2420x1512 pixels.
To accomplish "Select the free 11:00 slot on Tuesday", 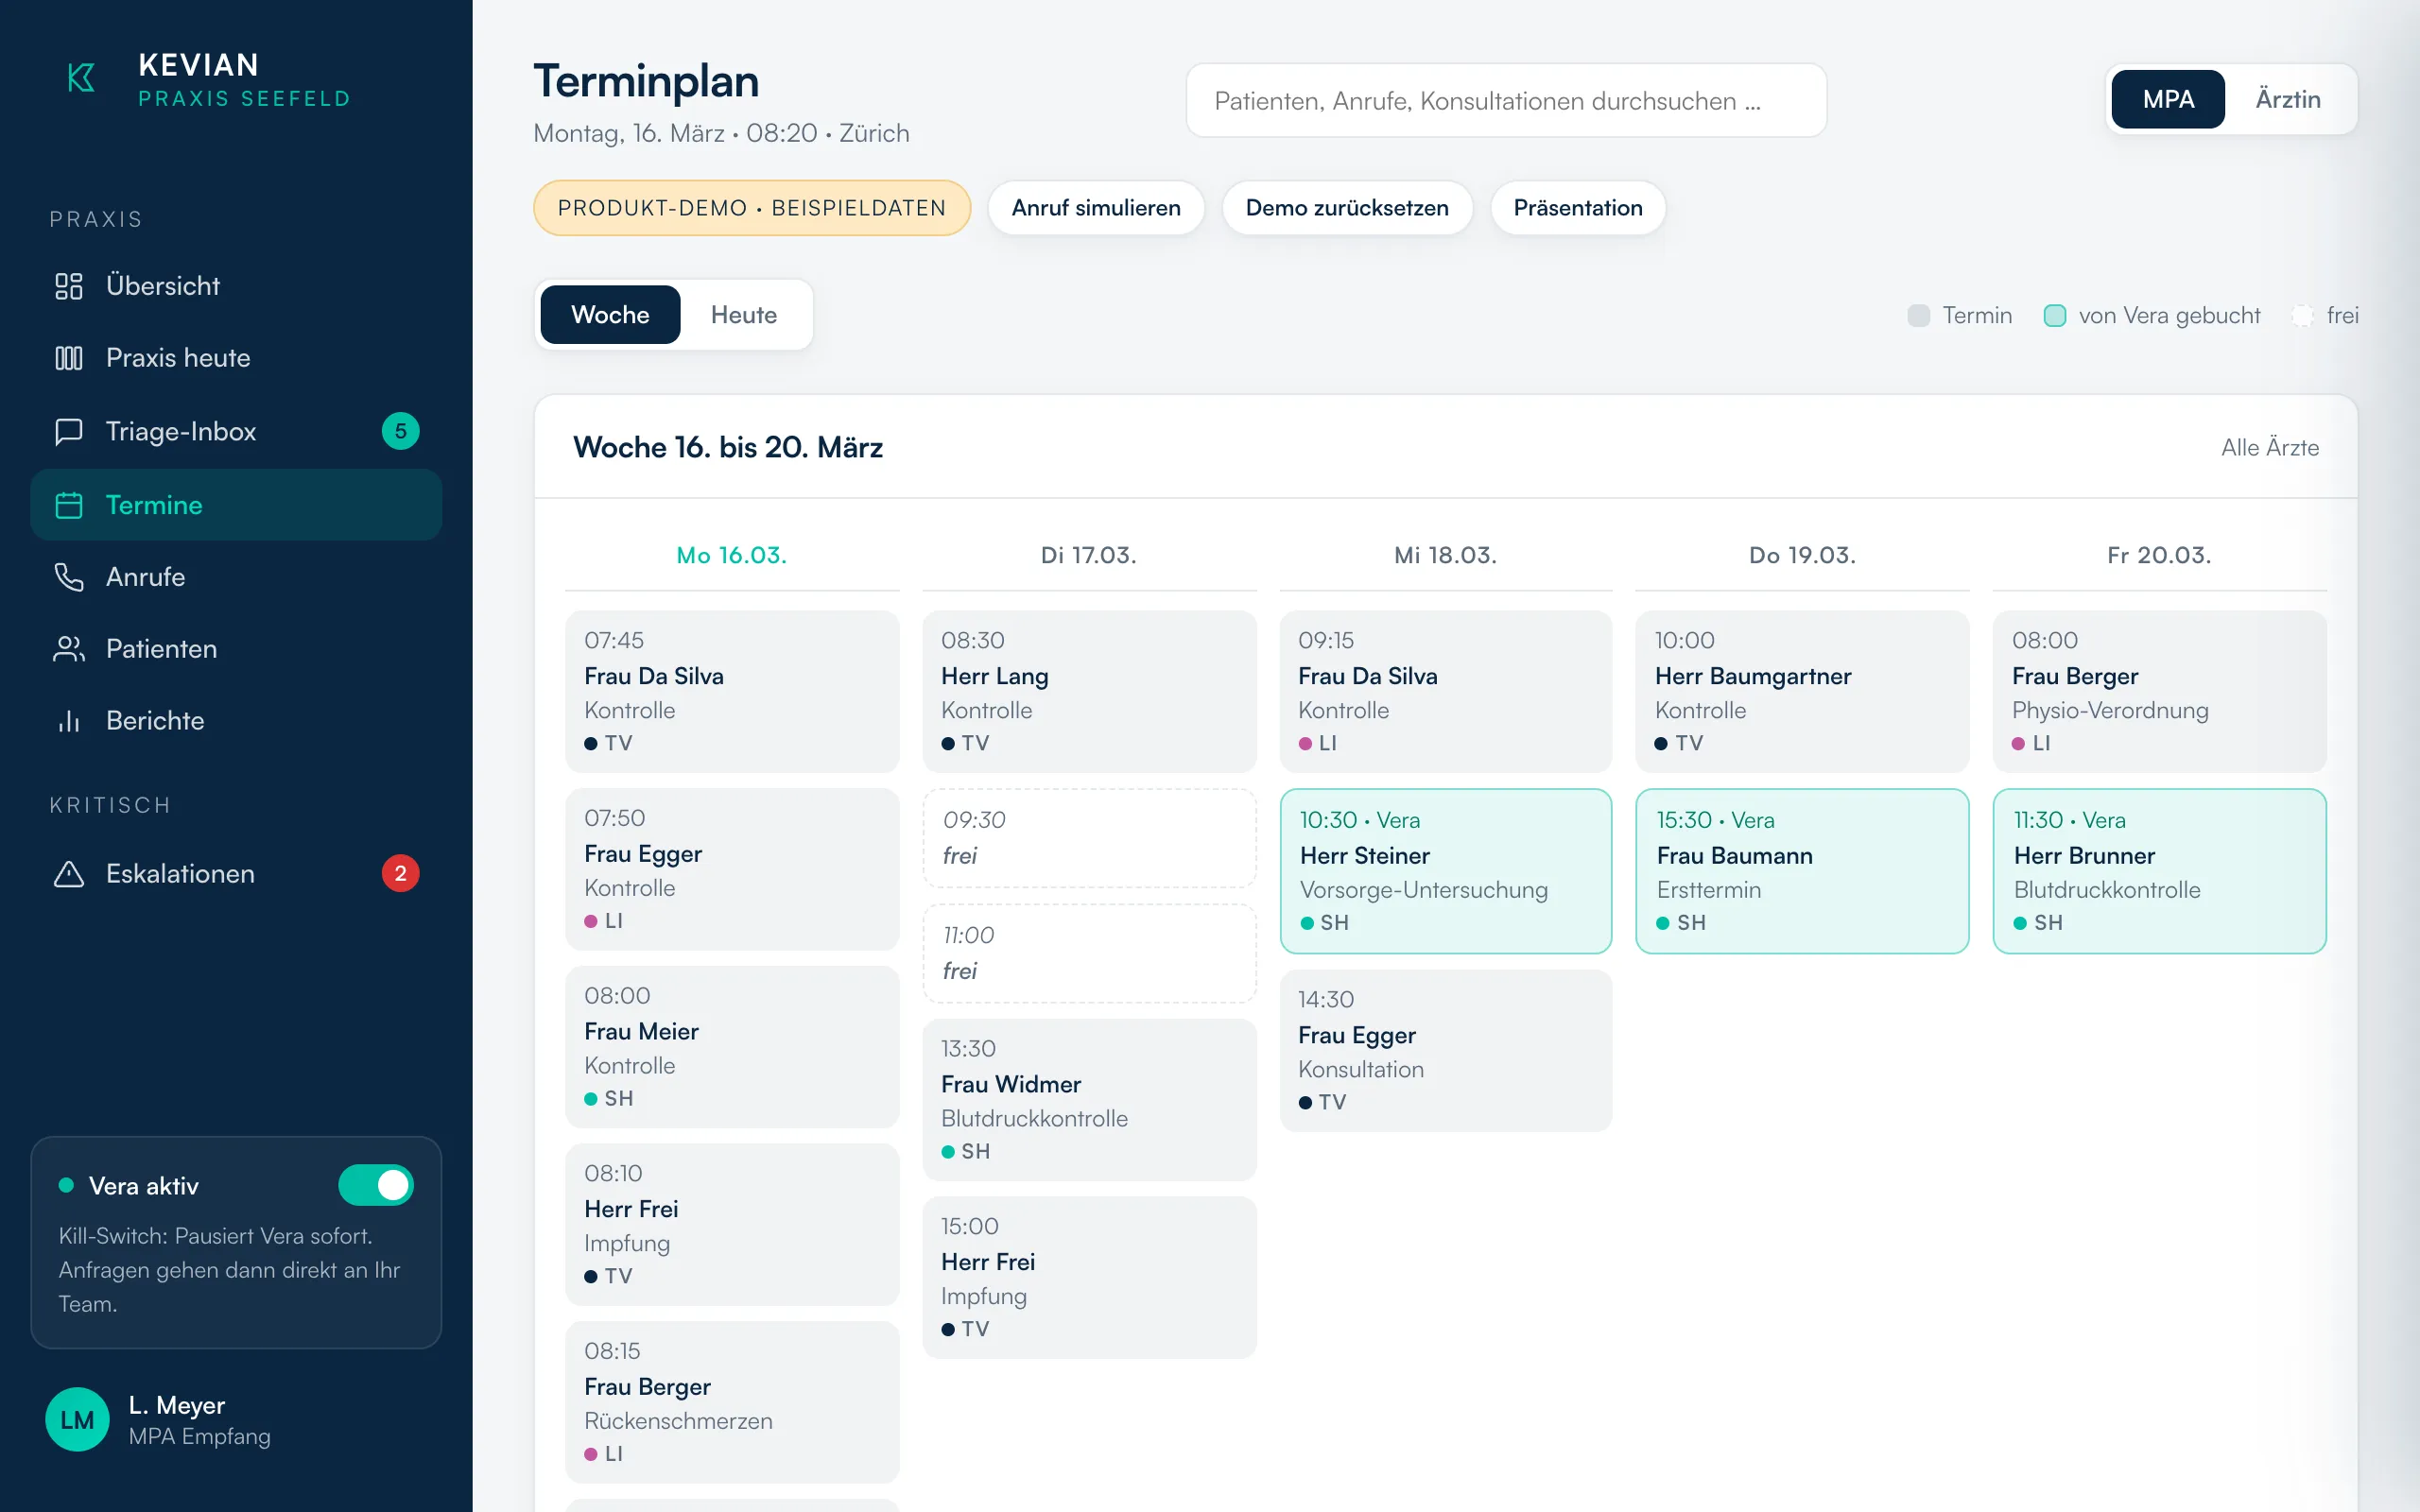I will 1089,953.
